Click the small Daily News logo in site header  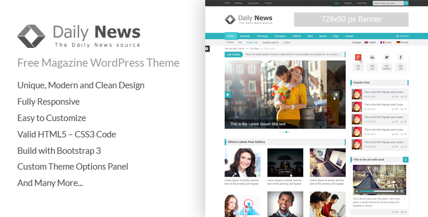[x=249, y=20]
